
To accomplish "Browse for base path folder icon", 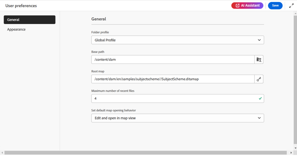I will 259,60.
